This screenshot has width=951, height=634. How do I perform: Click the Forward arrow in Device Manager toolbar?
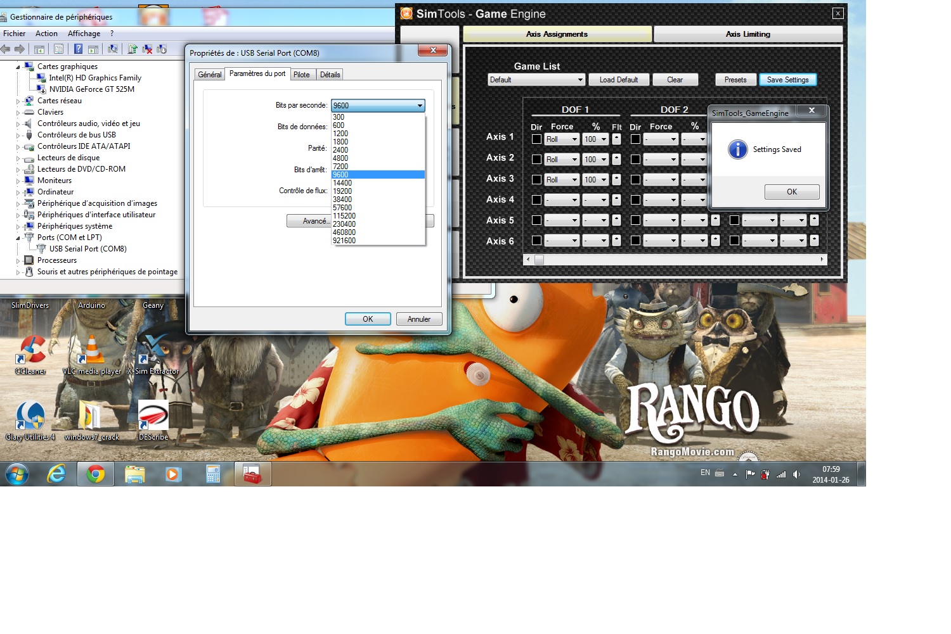[20, 49]
